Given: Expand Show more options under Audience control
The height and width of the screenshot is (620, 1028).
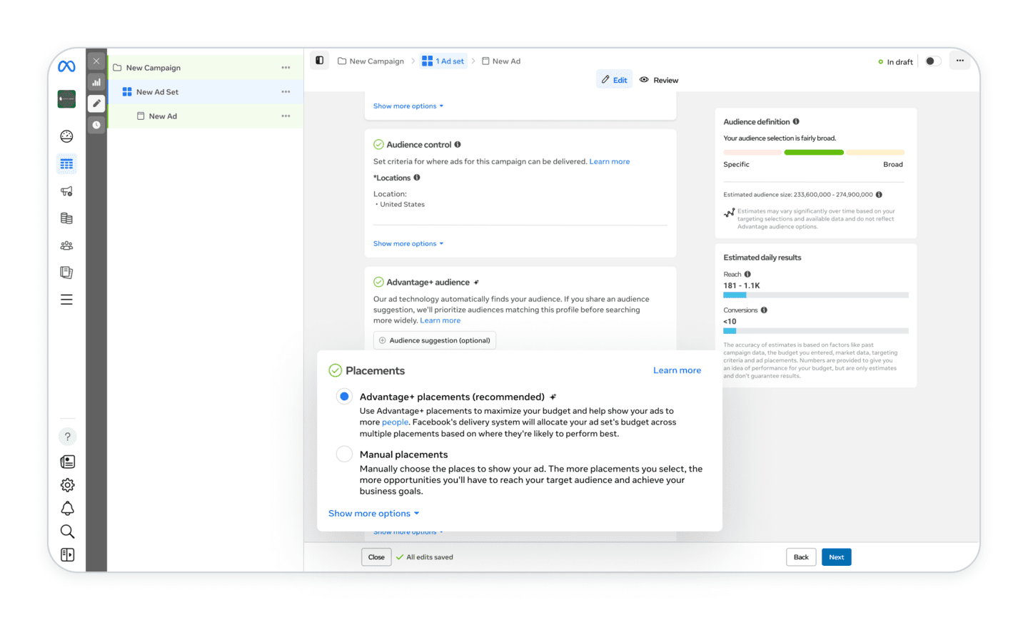Looking at the screenshot, I should point(408,244).
